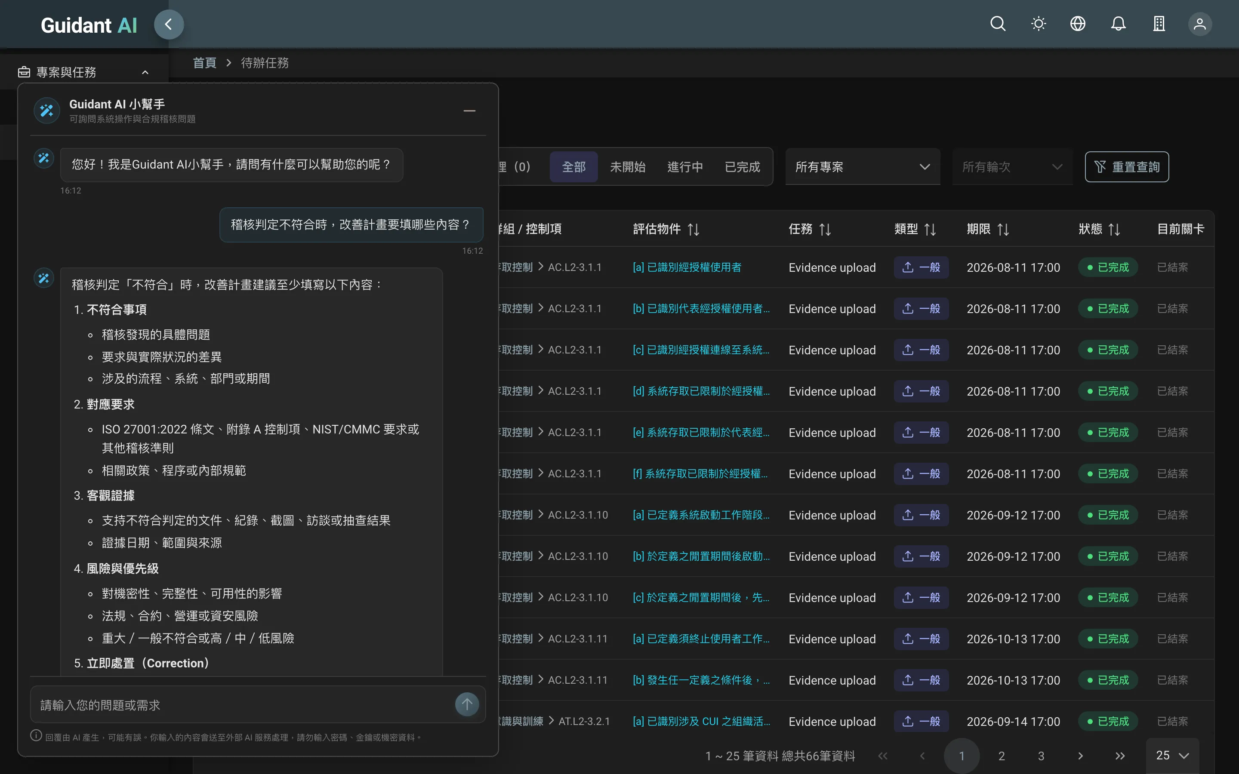
Task: Open link [a] 已識別經授權使用者
Action: click(x=687, y=267)
